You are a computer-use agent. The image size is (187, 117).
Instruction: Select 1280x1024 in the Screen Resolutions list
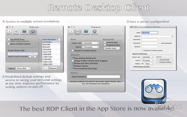click(47, 57)
